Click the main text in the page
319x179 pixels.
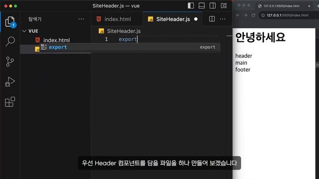coord(241,63)
